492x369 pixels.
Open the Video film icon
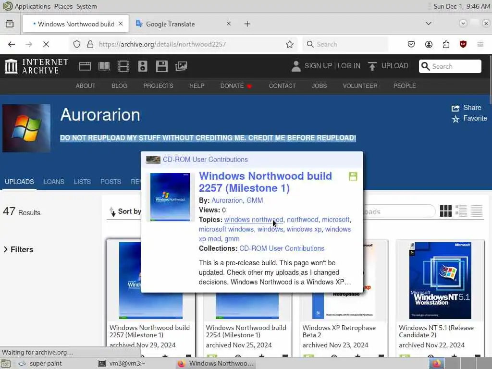click(123, 66)
